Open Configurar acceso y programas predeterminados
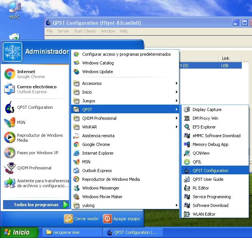The width and height of the screenshot is (252, 238). 125,54
